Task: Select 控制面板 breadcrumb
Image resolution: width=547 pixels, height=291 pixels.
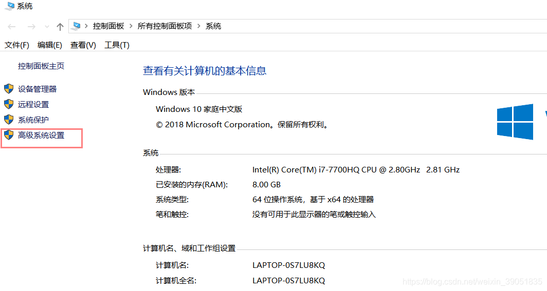Action: (108, 26)
